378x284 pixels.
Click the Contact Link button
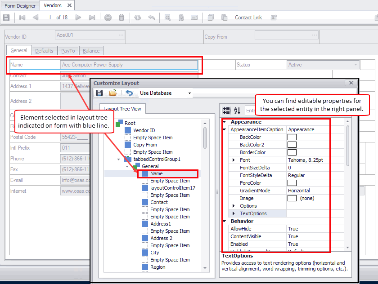tap(248, 18)
